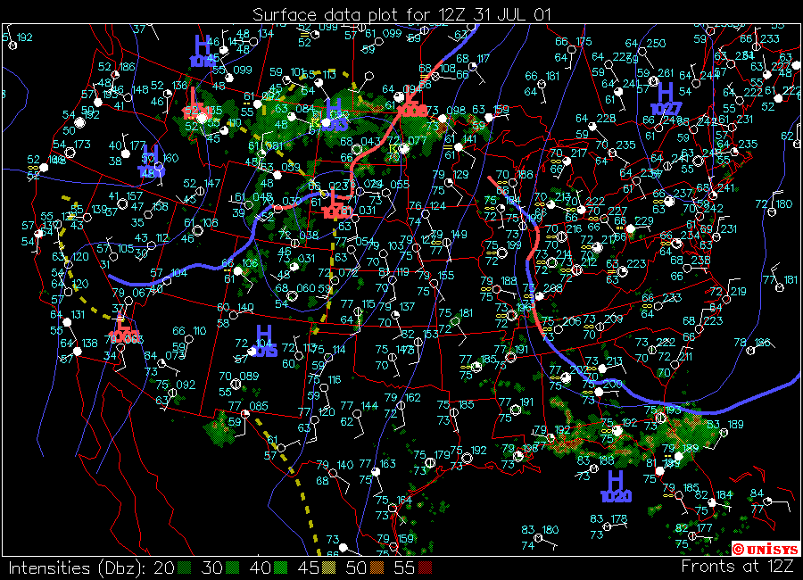Click the 20 Dbz intensity legend swatch
The height and width of the screenshot is (580, 803).
pos(184,568)
